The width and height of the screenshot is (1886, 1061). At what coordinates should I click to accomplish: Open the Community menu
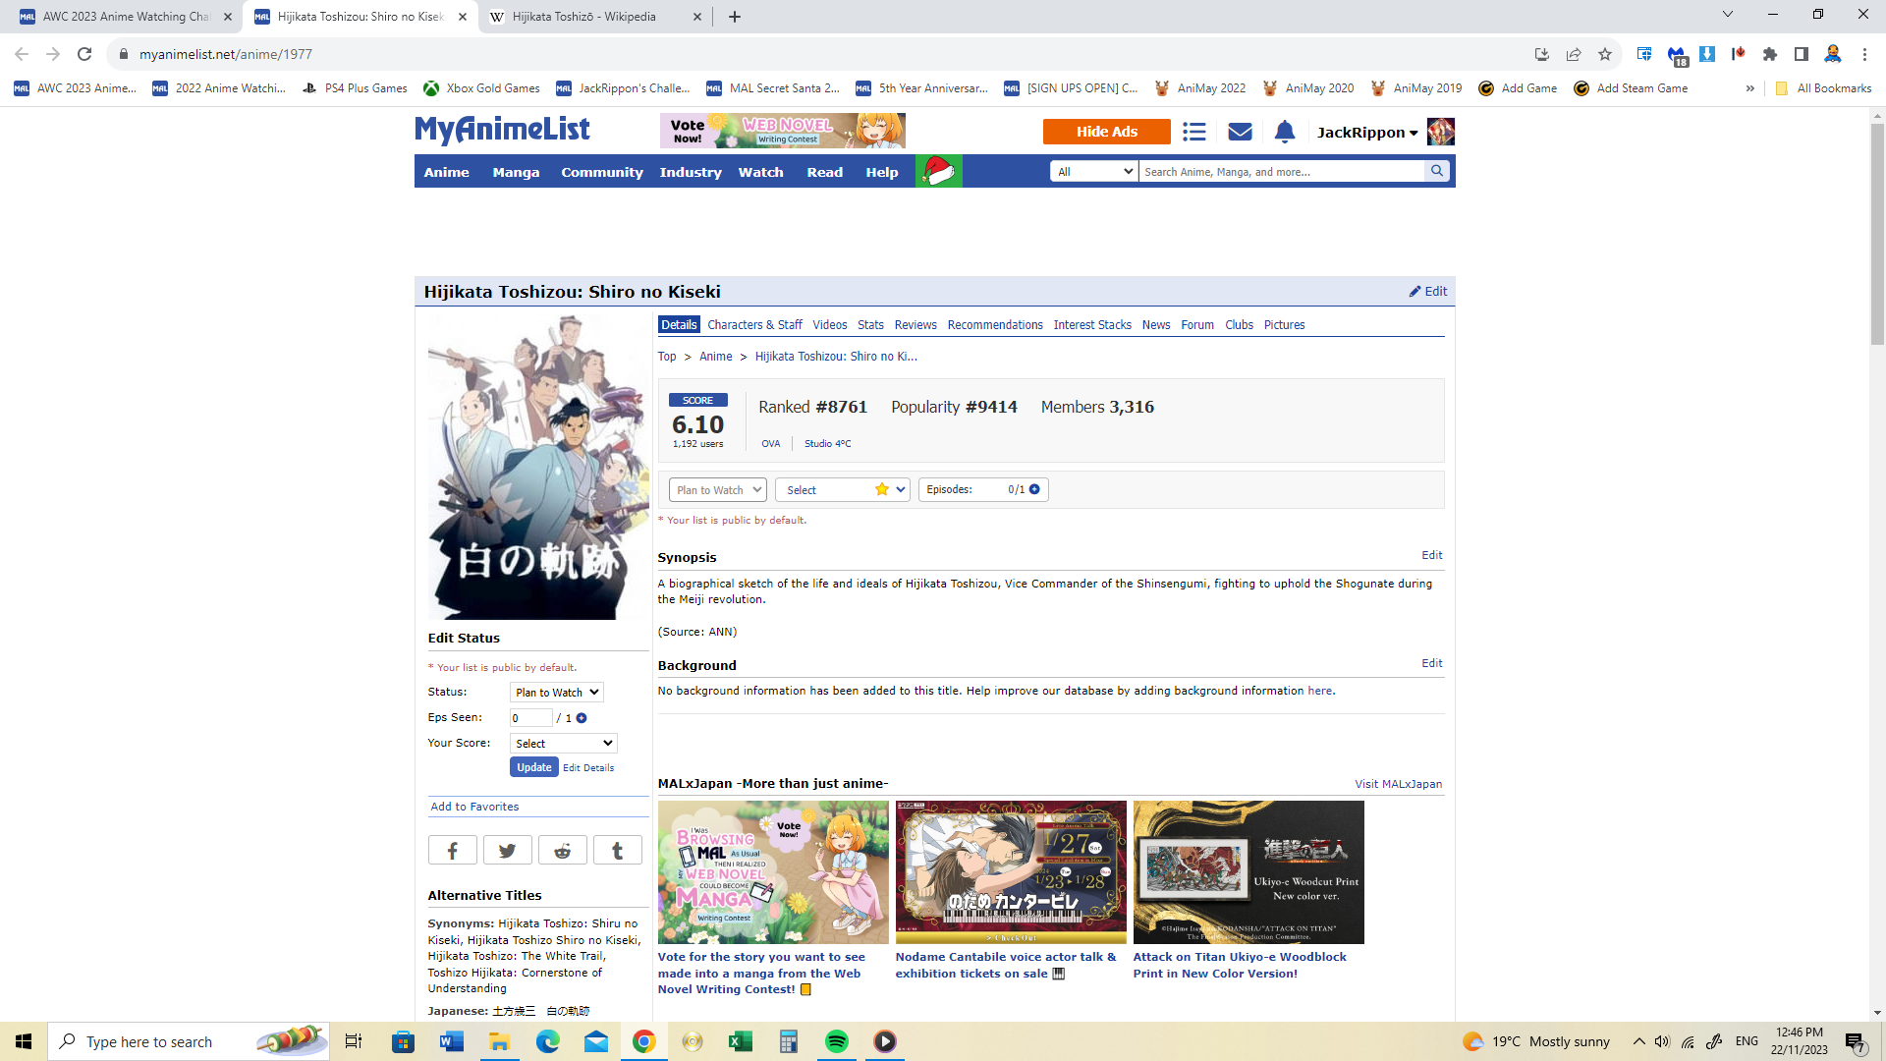[x=601, y=172]
